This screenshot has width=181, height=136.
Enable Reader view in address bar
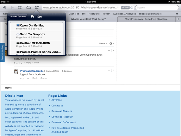[x=125, y=8]
